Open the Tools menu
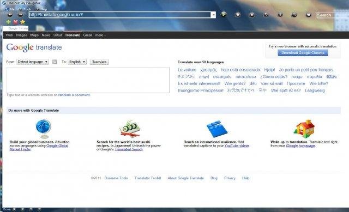Screen dimensions: 349x212 (26, 9)
